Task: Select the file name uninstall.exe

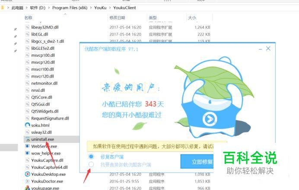Action: [42, 139]
